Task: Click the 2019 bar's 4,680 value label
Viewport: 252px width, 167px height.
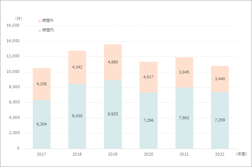Action: pos(113,62)
